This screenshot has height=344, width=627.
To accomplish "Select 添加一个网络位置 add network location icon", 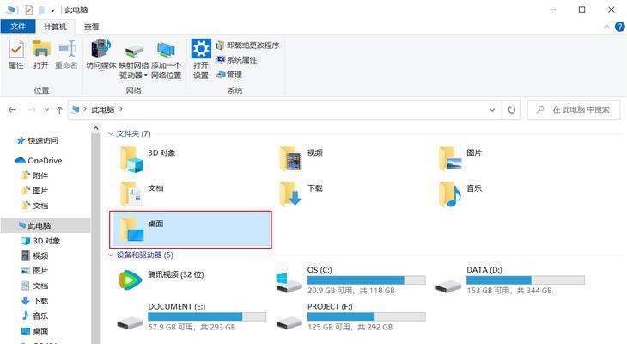I will point(166,58).
